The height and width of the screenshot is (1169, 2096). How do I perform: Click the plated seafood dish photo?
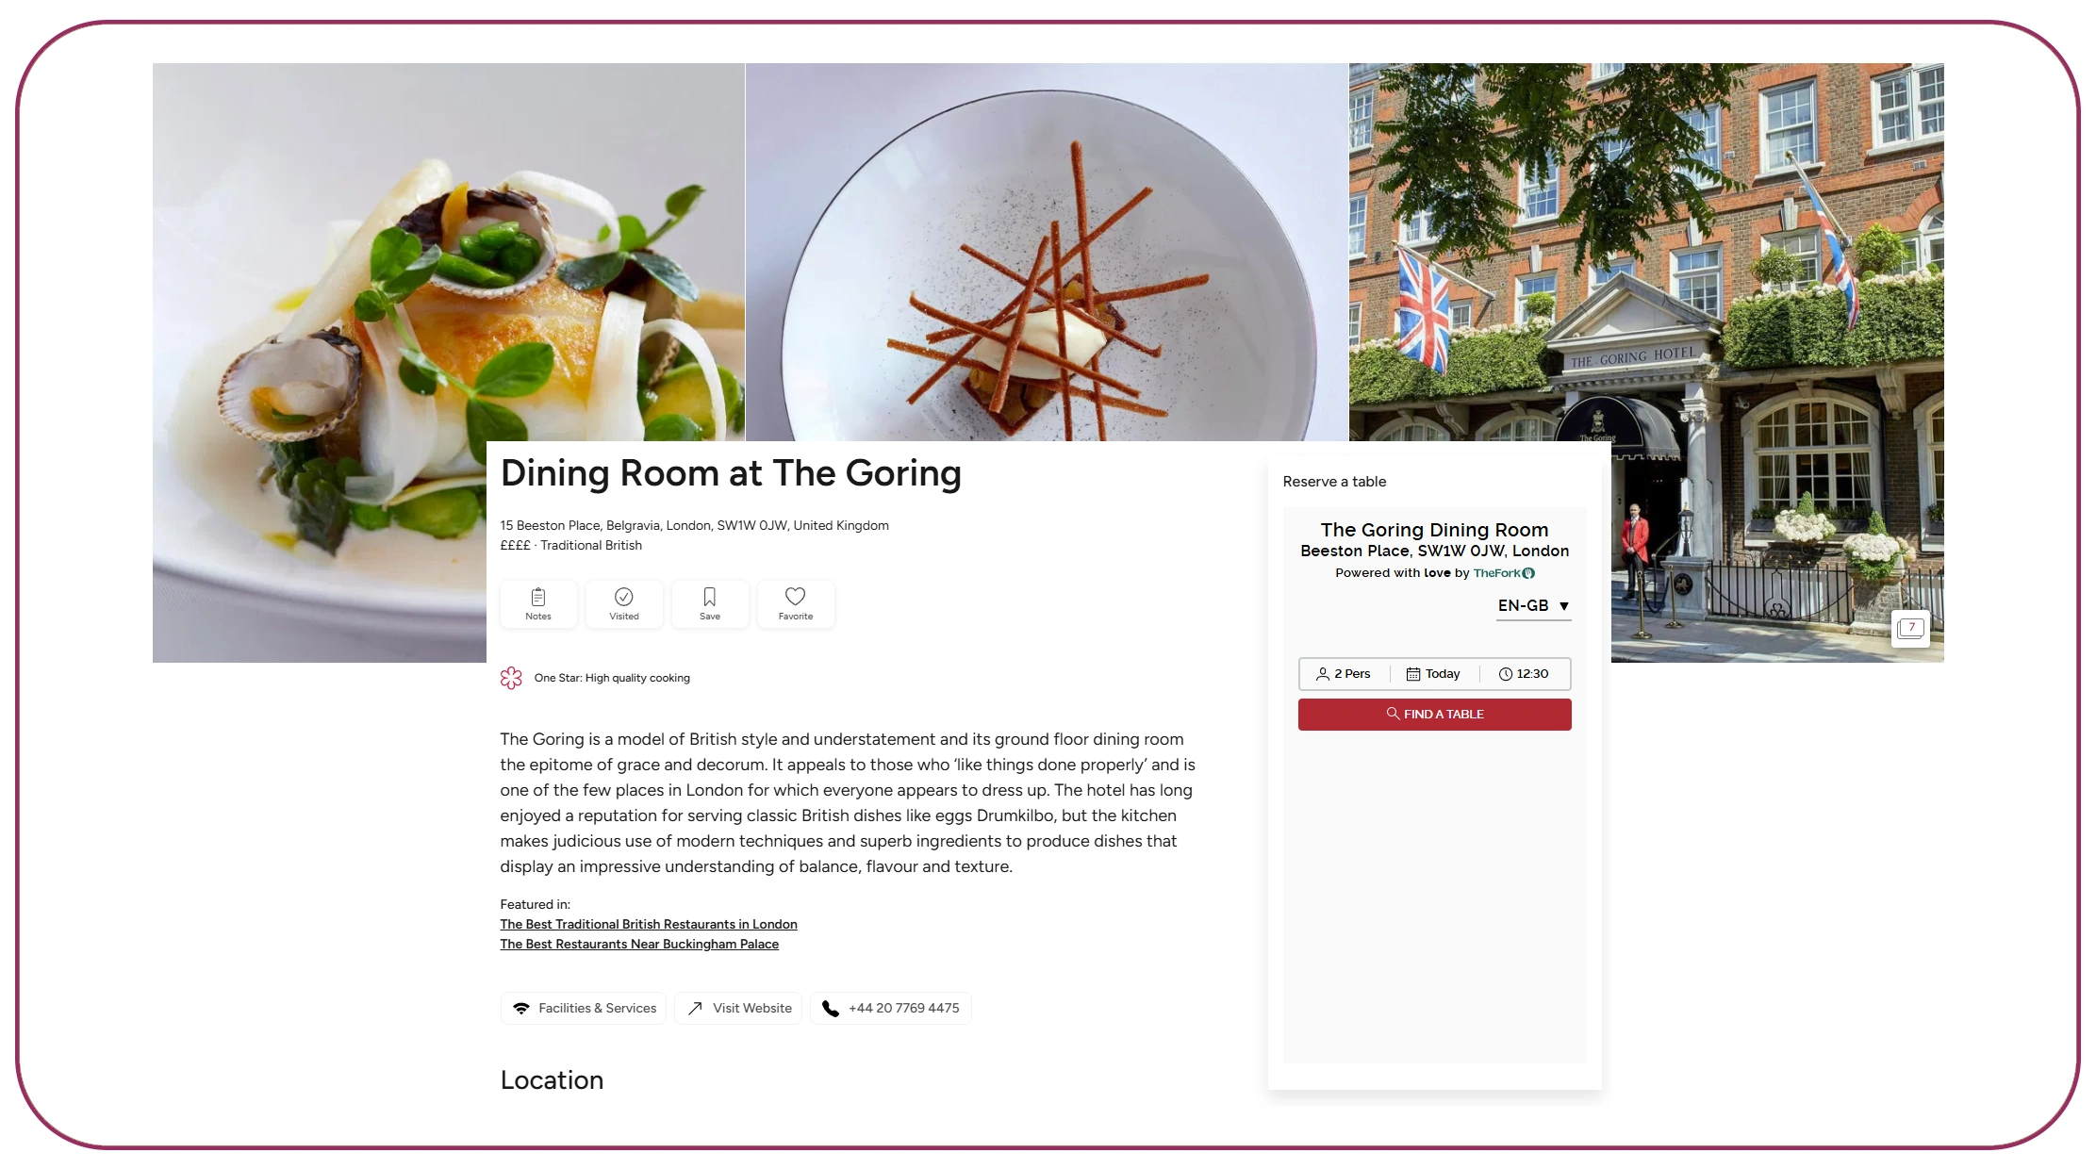(377, 283)
